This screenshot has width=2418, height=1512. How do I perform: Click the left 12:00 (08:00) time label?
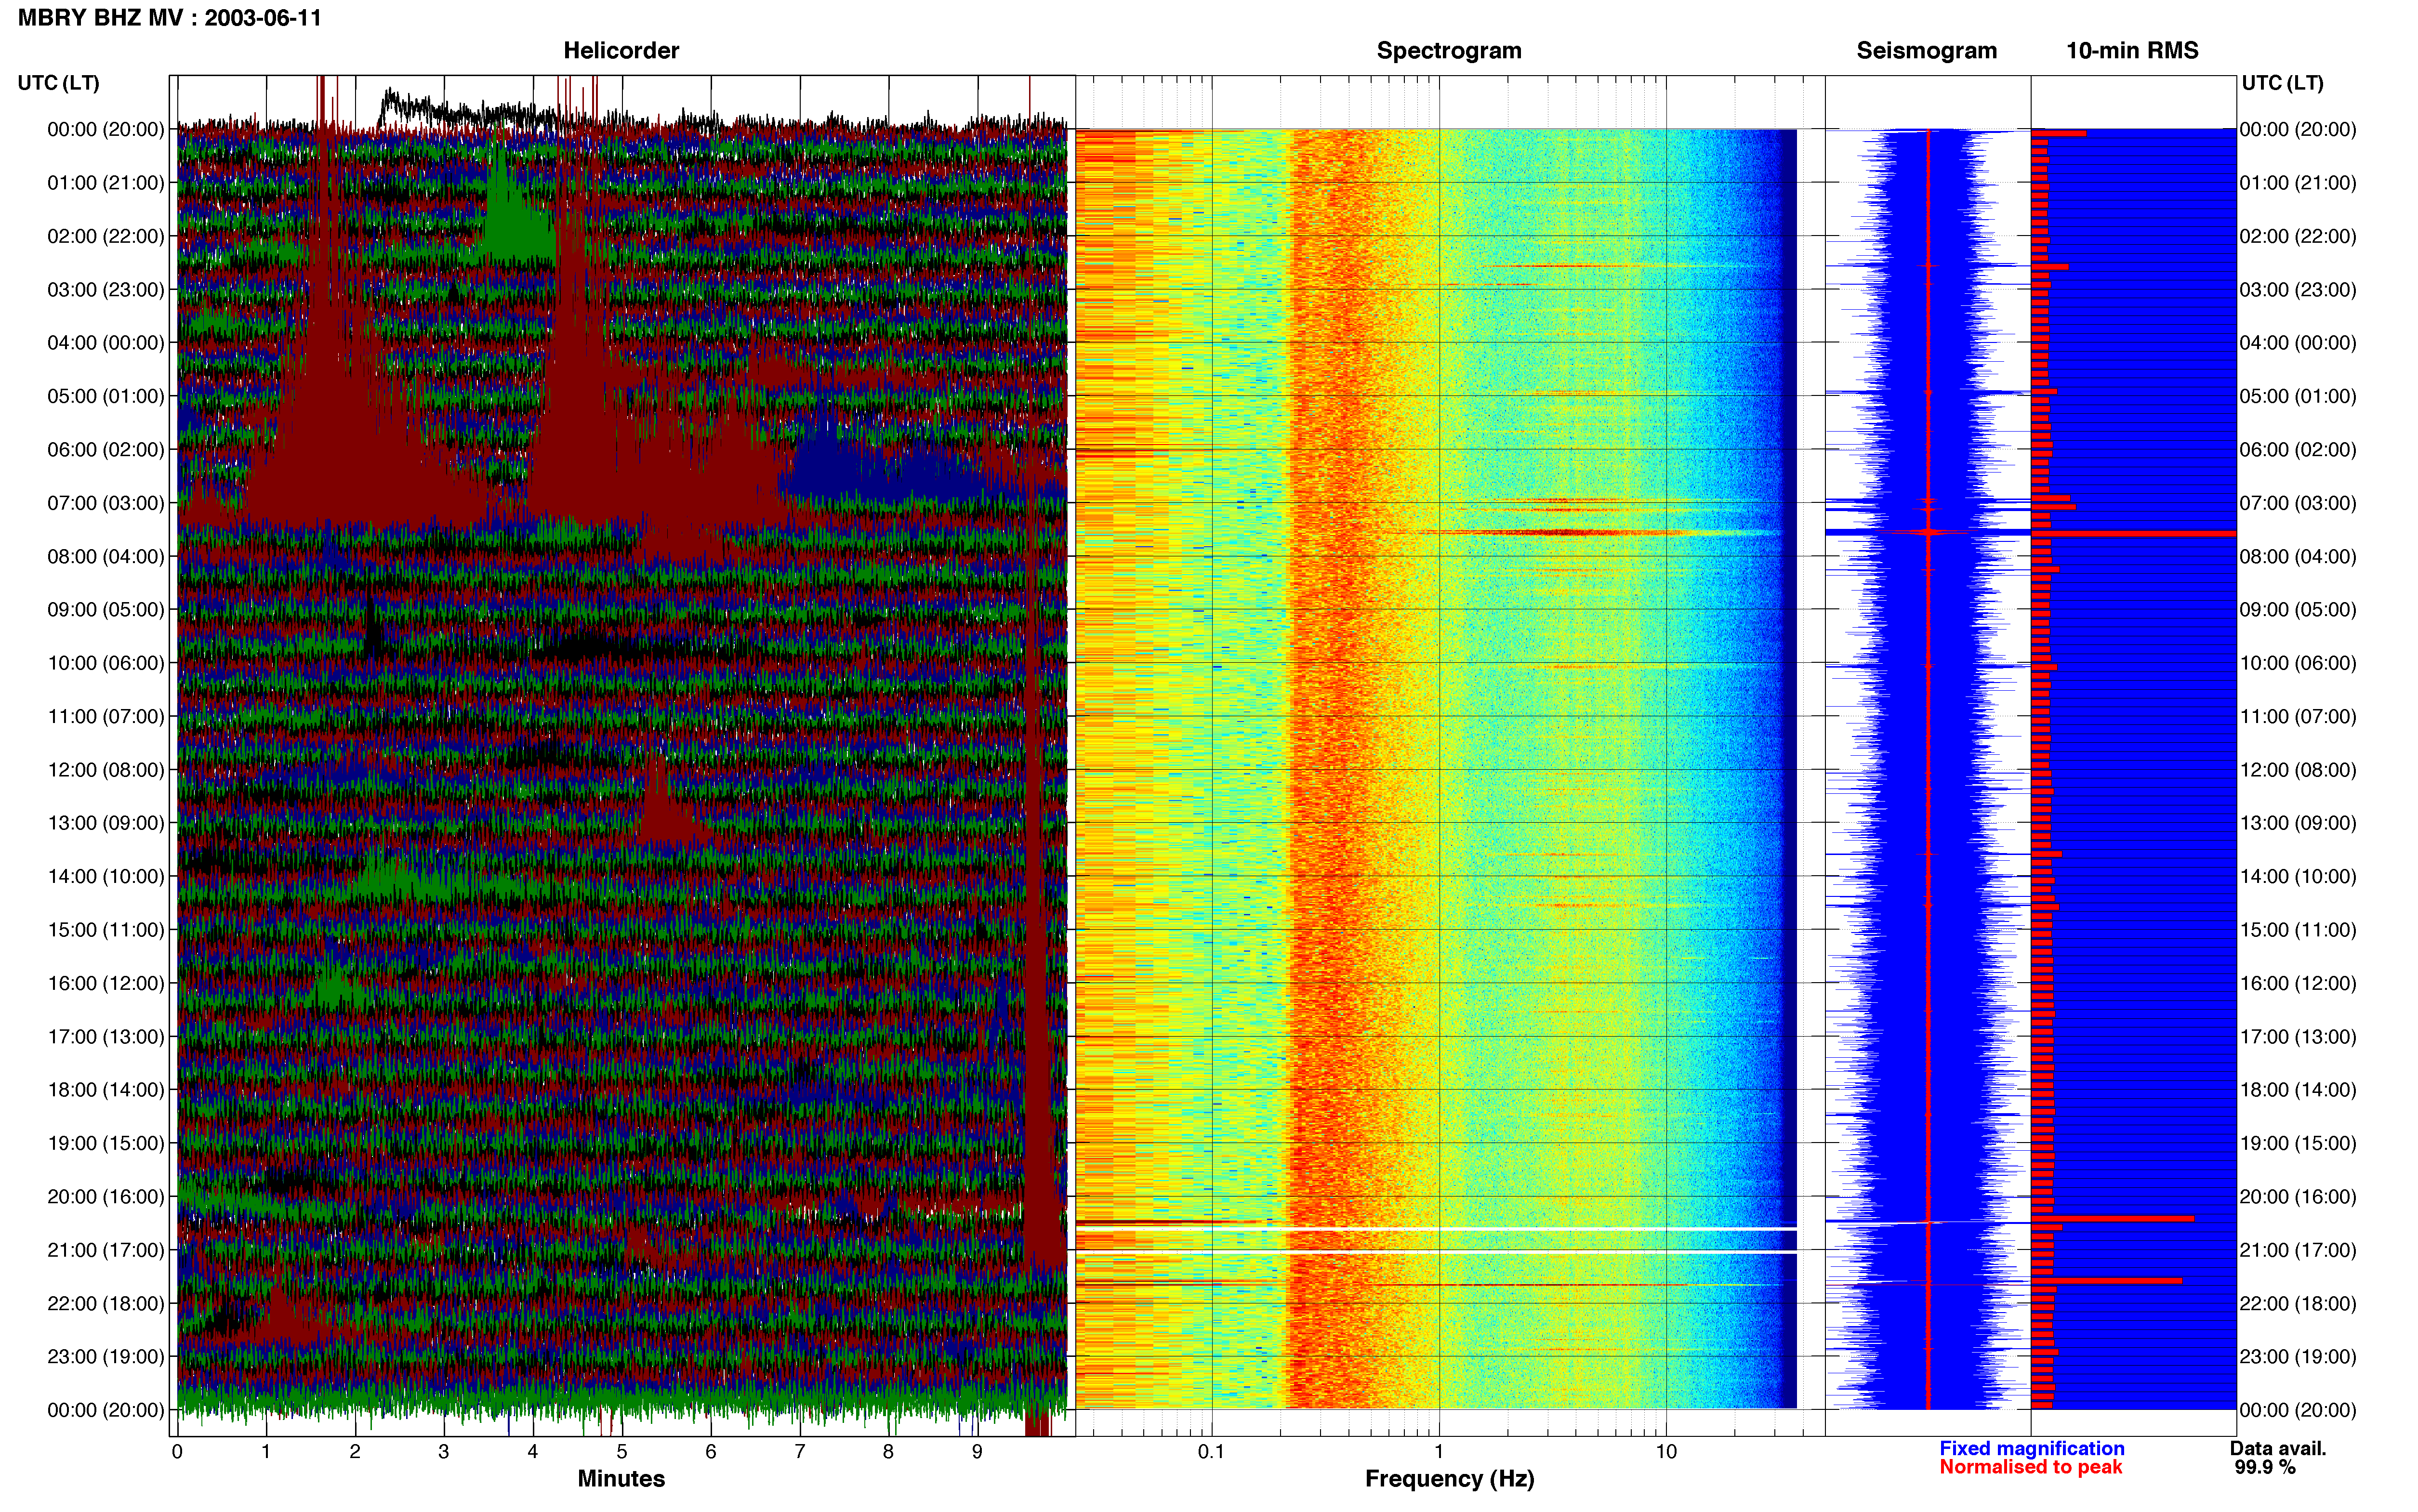click(106, 770)
